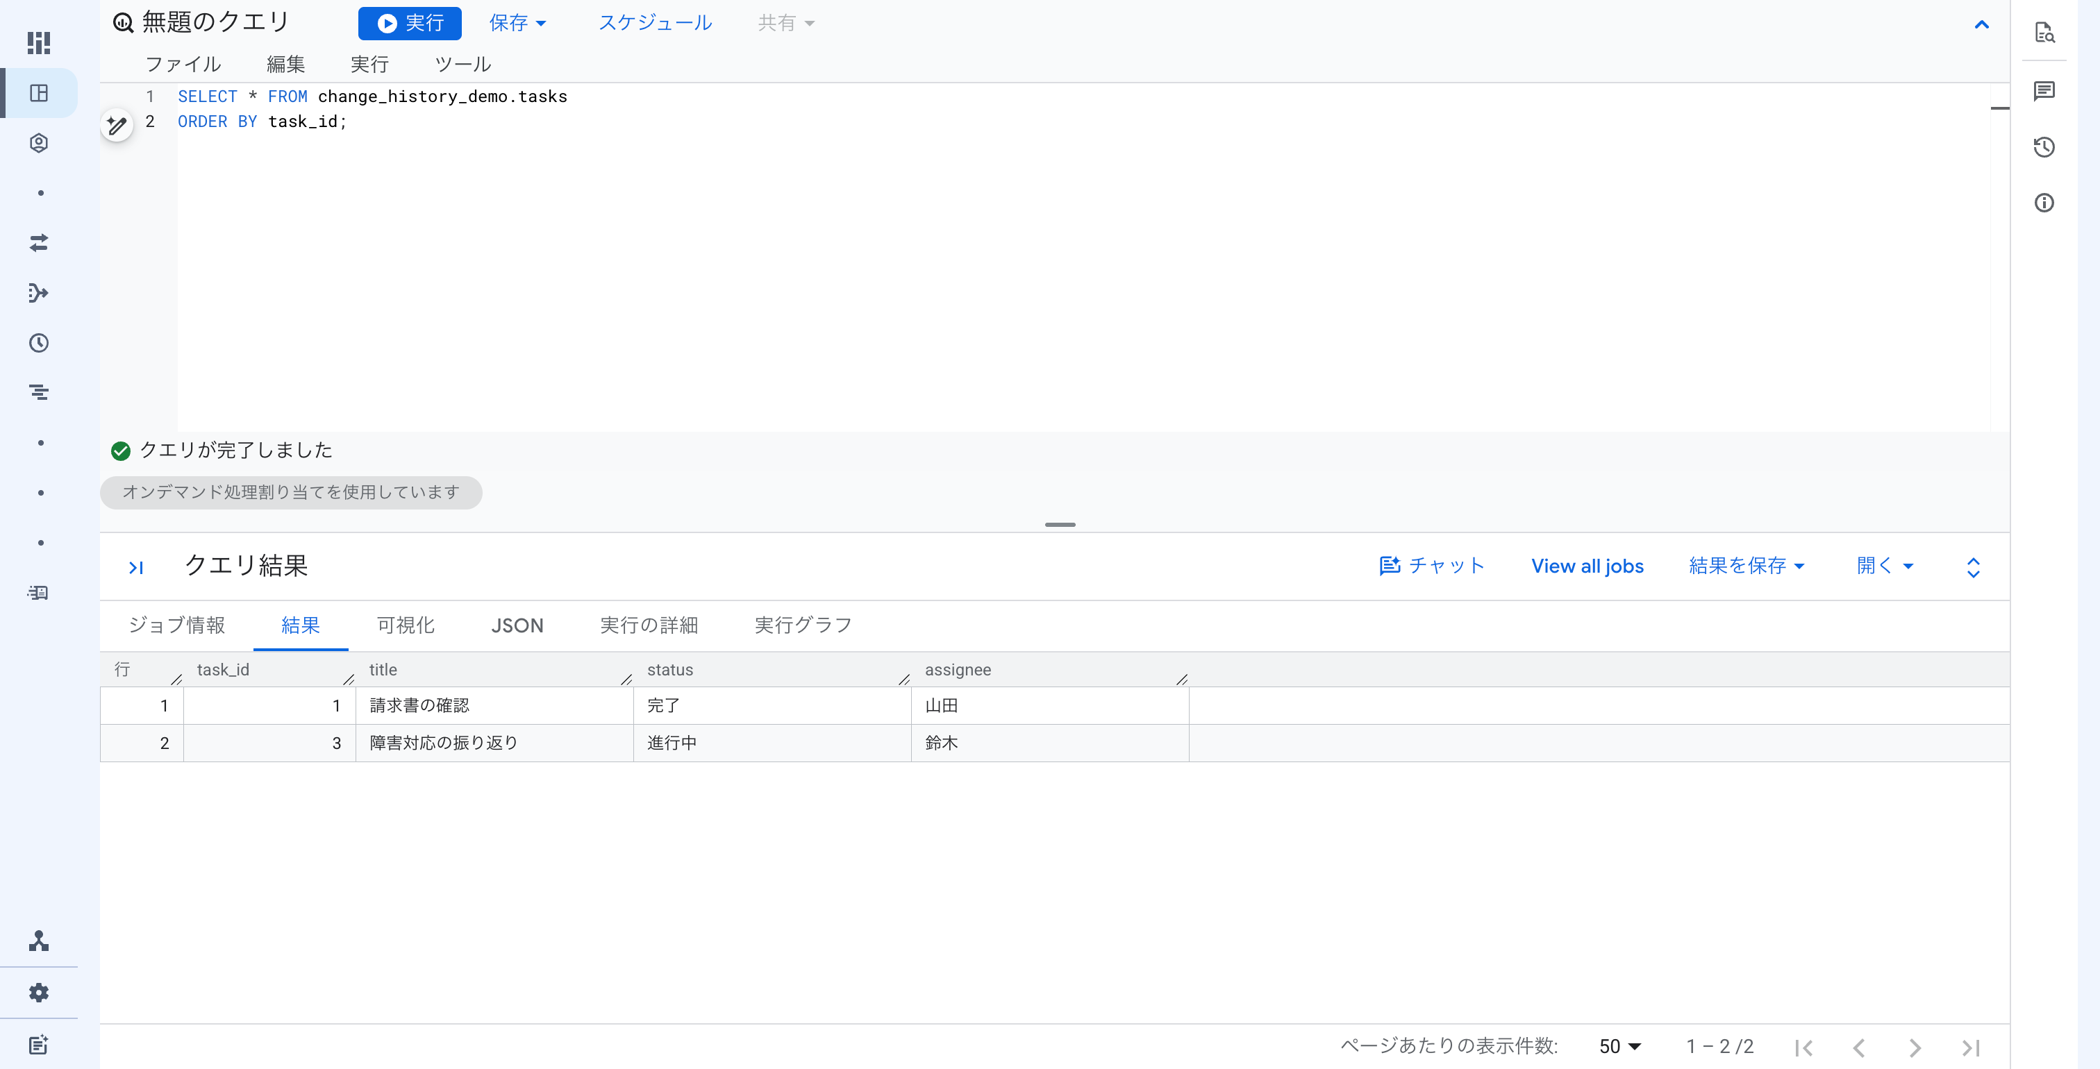
Task: Open the scheduled queries clock icon
Action: click(x=38, y=343)
